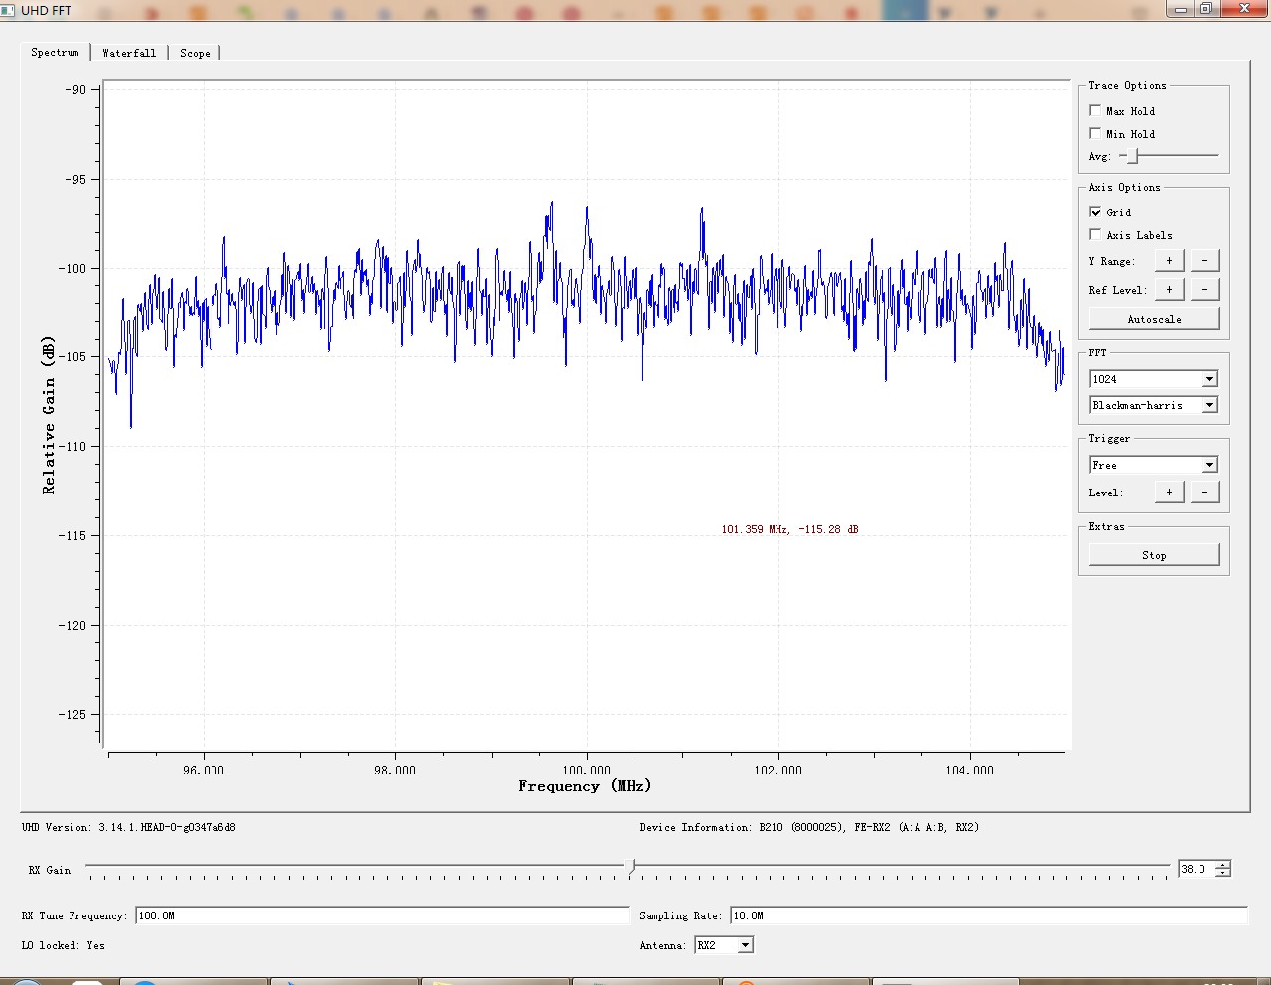Toggle the Grid checkbox off
The height and width of the screenshot is (985, 1271).
click(1096, 211)
